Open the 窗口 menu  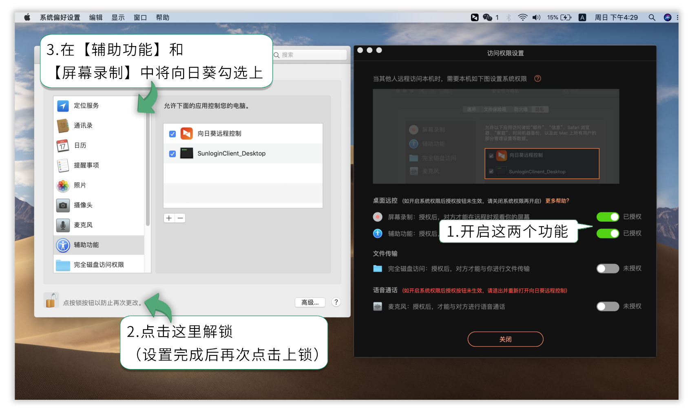pyautogui.click(x=140, y=18)
